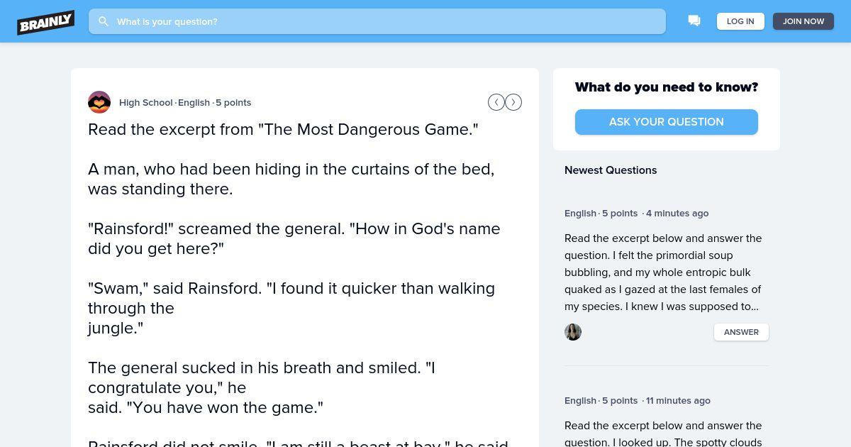
Task: Click the 'Newest Questions' heading
Action: click(611, 170)
